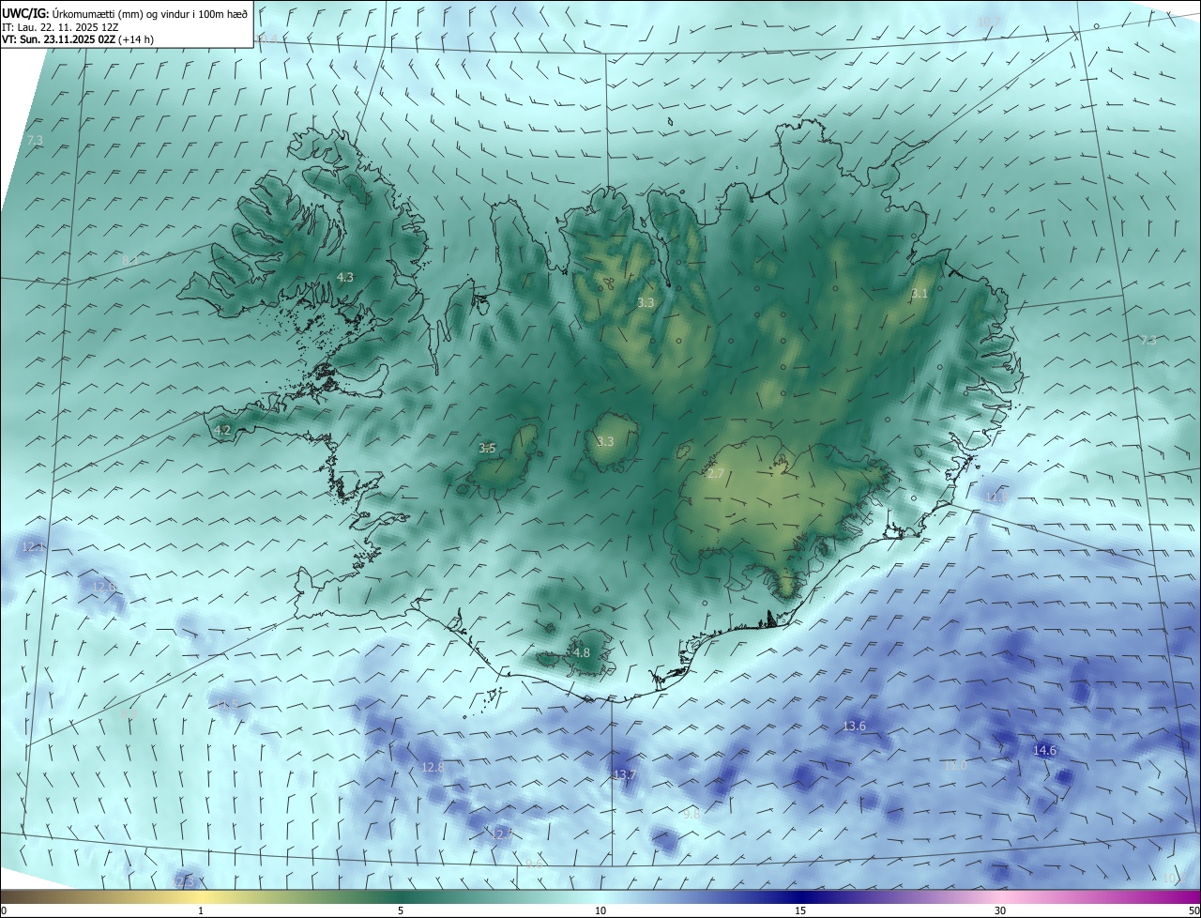This screenshot has width=1201, height=918.
Task: Click the 5 tick on the color scale
Action: click(x=401, y=910)
